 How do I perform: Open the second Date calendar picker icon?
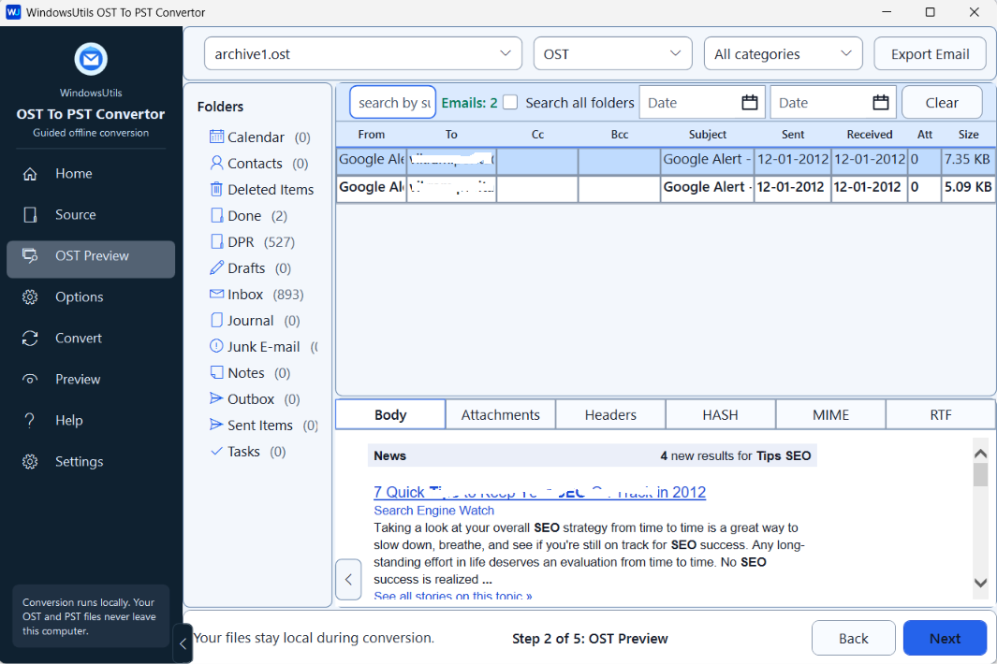(x=881, y=102)
